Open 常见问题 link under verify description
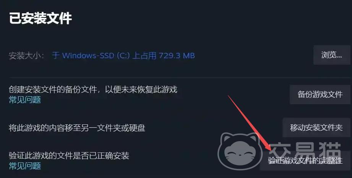 coord(25,166)
